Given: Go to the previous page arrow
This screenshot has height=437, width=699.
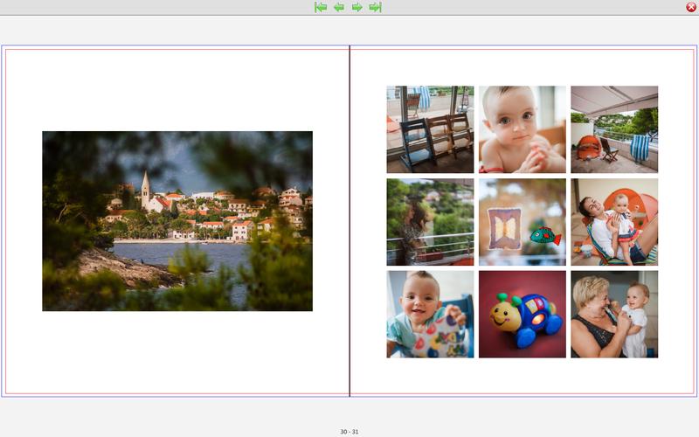Looking at the screenshot, I should [339, 7].
